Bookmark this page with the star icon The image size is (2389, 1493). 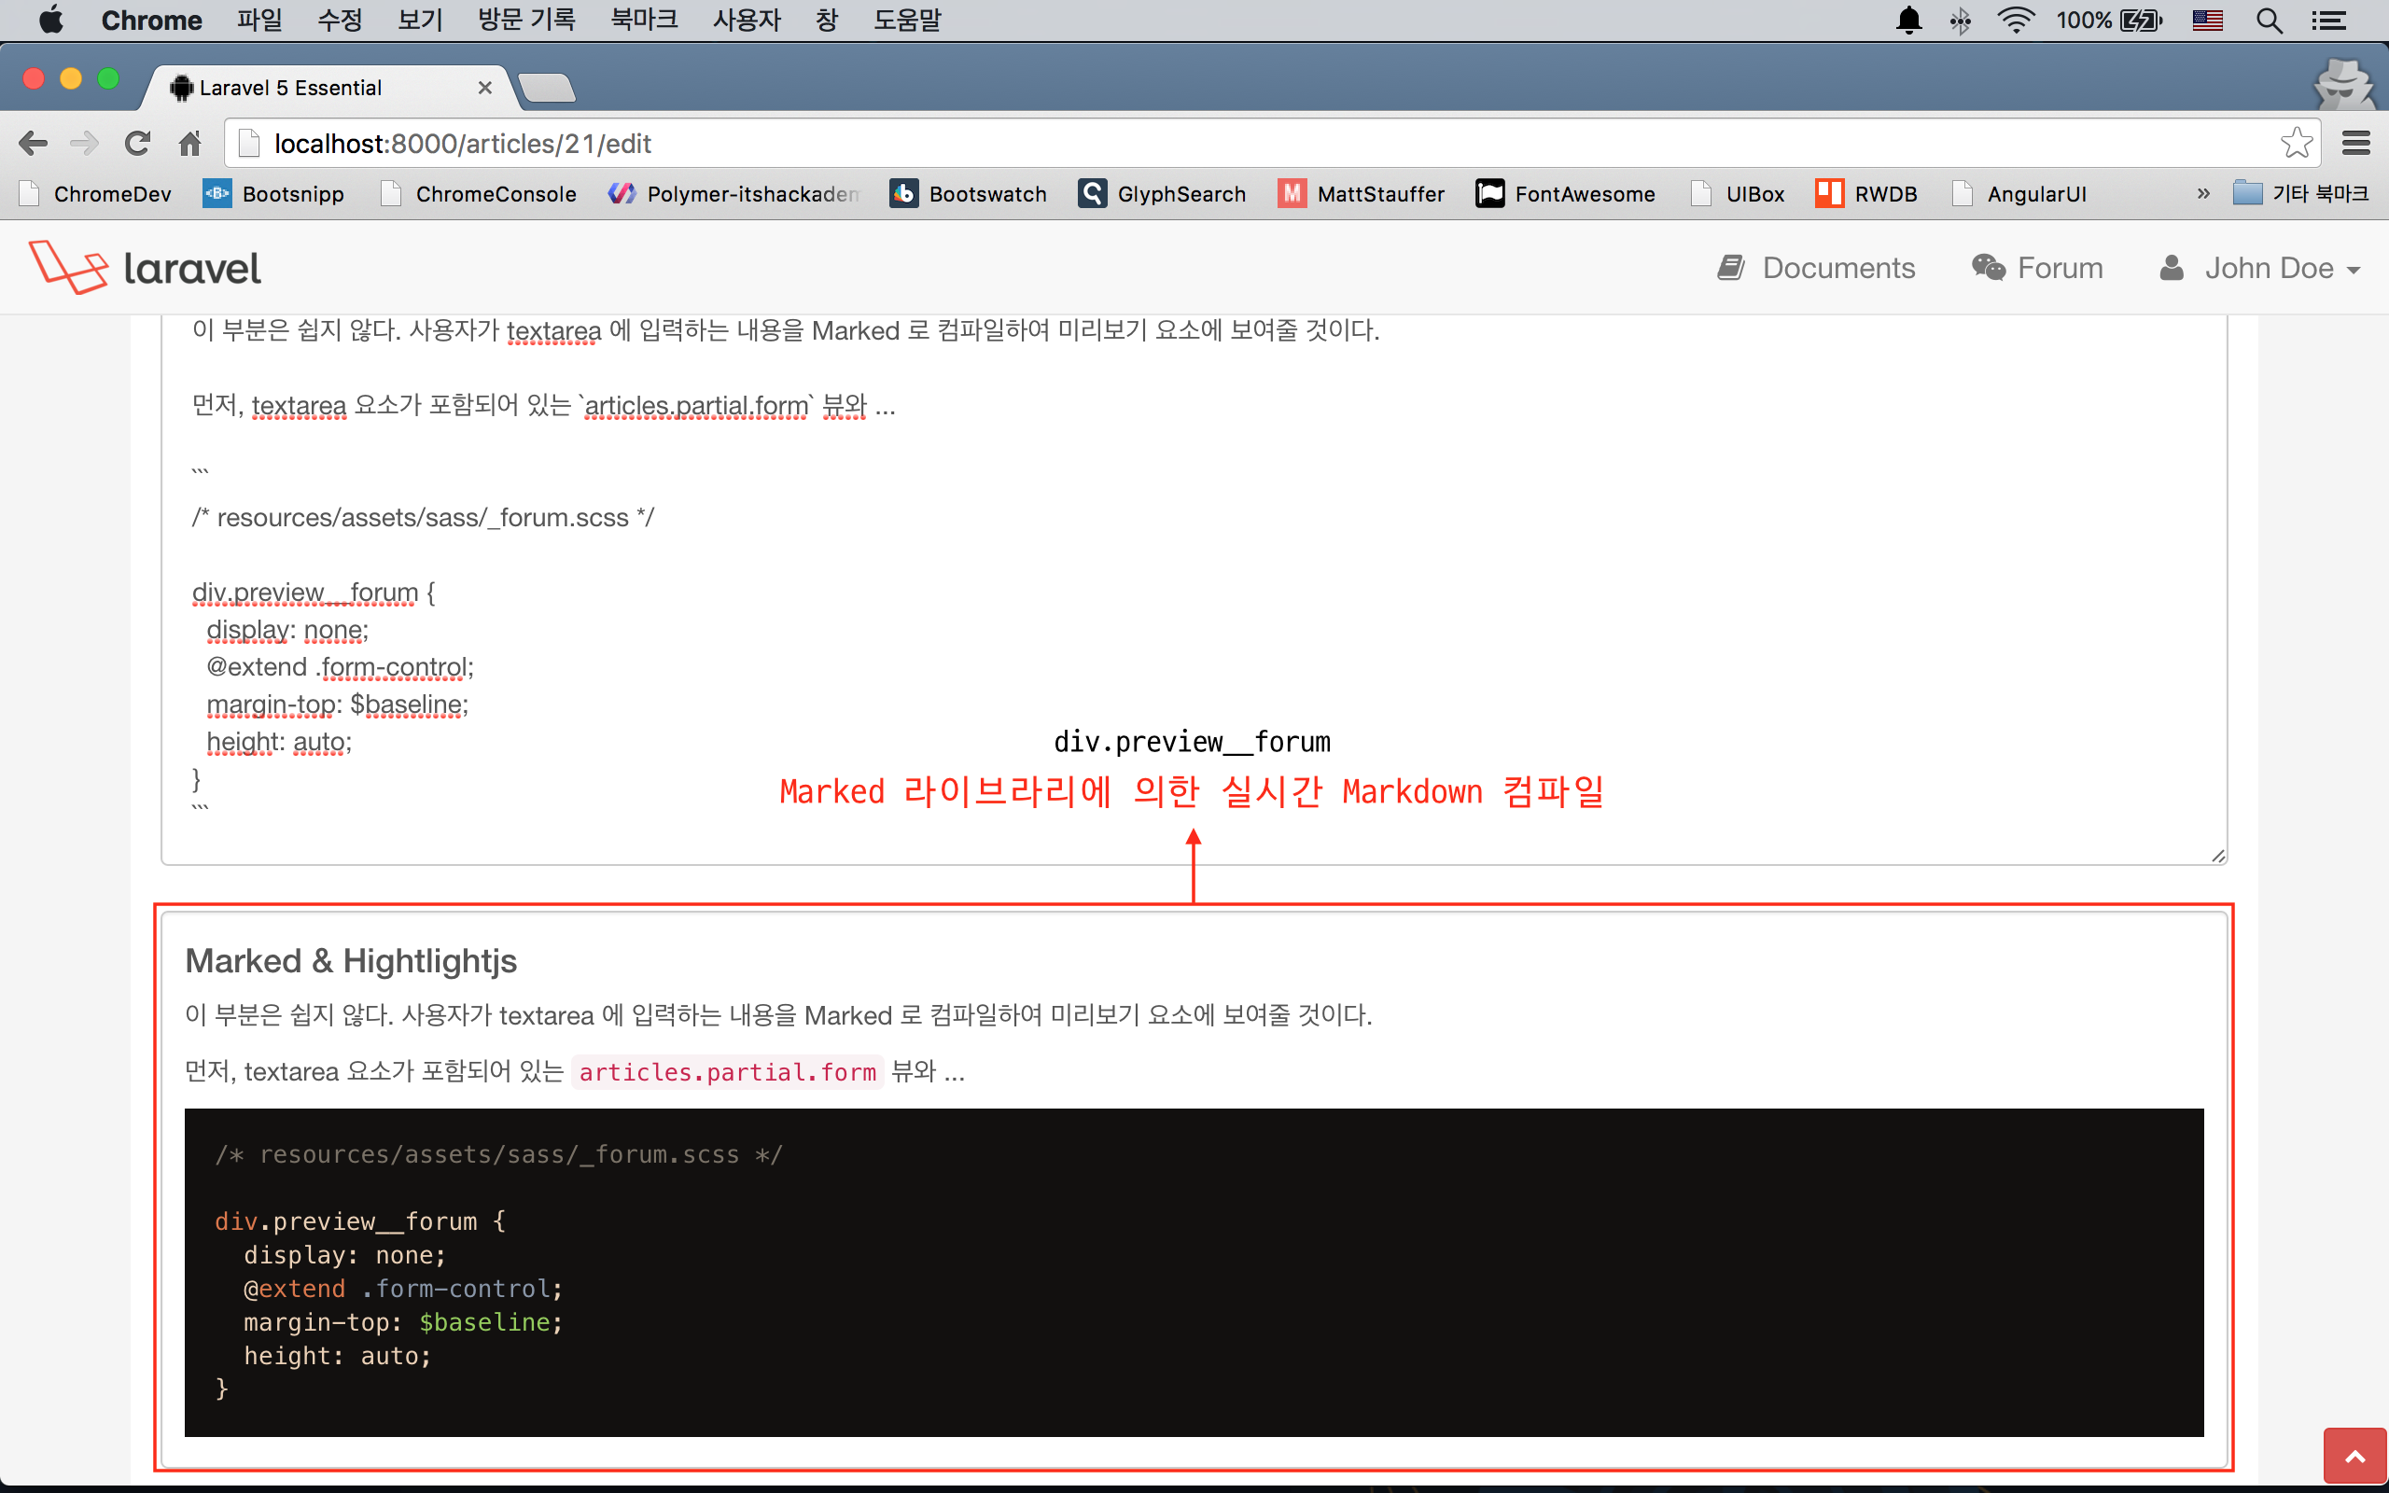tap(2297, 144)
